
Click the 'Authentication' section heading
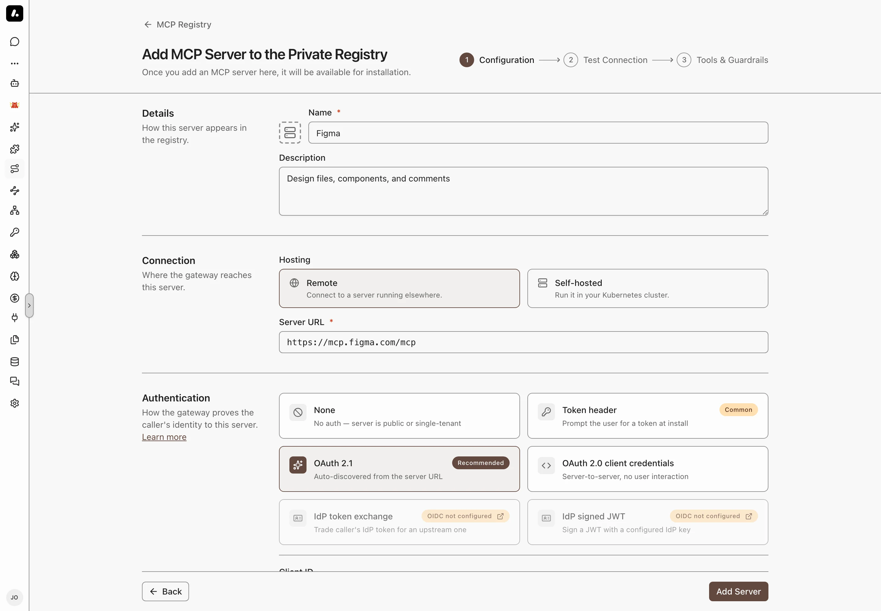tap(176, 398)
